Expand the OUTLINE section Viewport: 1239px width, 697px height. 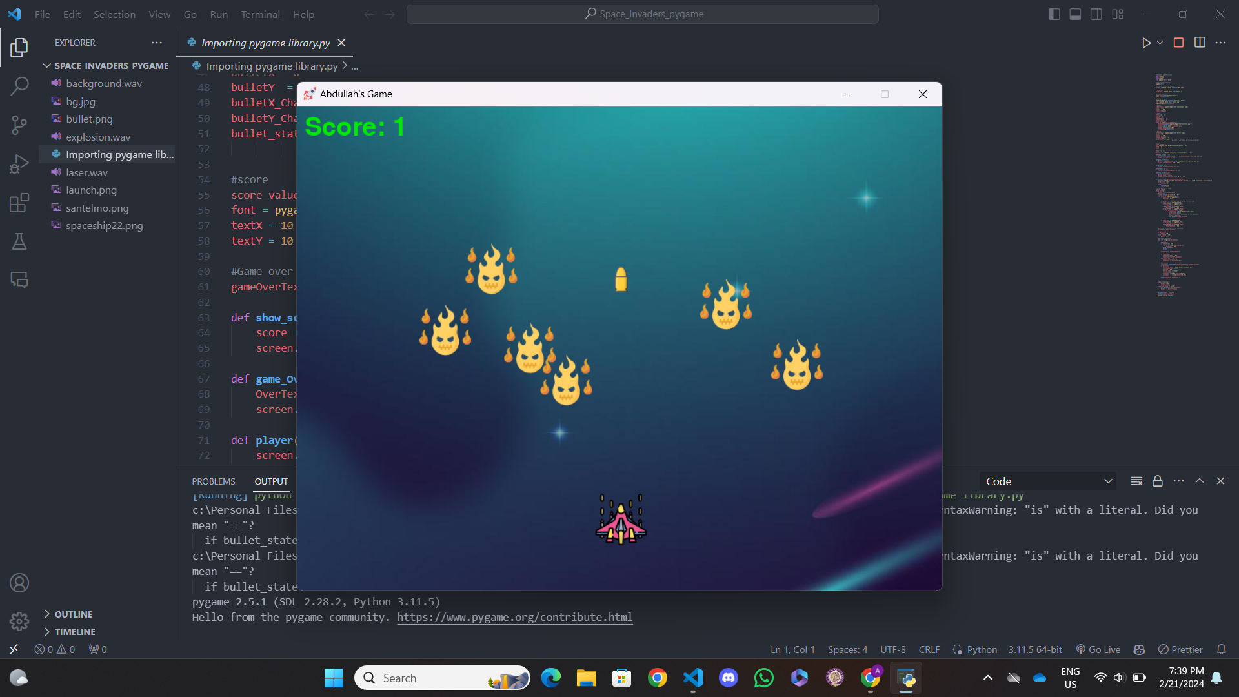73,614
